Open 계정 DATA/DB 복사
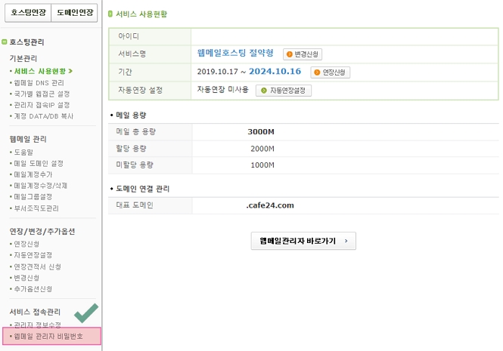This screenshot has height=351, width=503. 42,116
